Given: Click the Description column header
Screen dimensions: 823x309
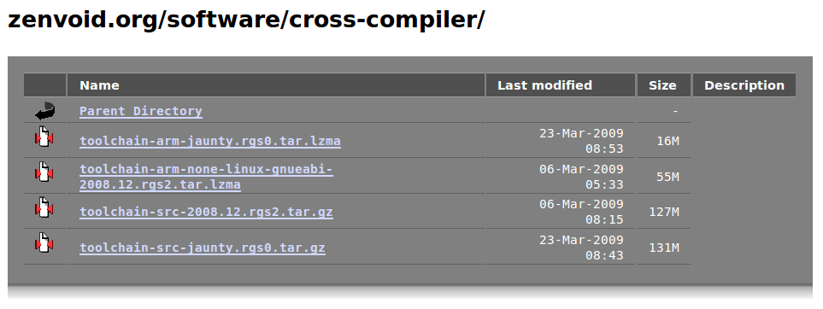Looking at the screenshot, I should 744,85.
